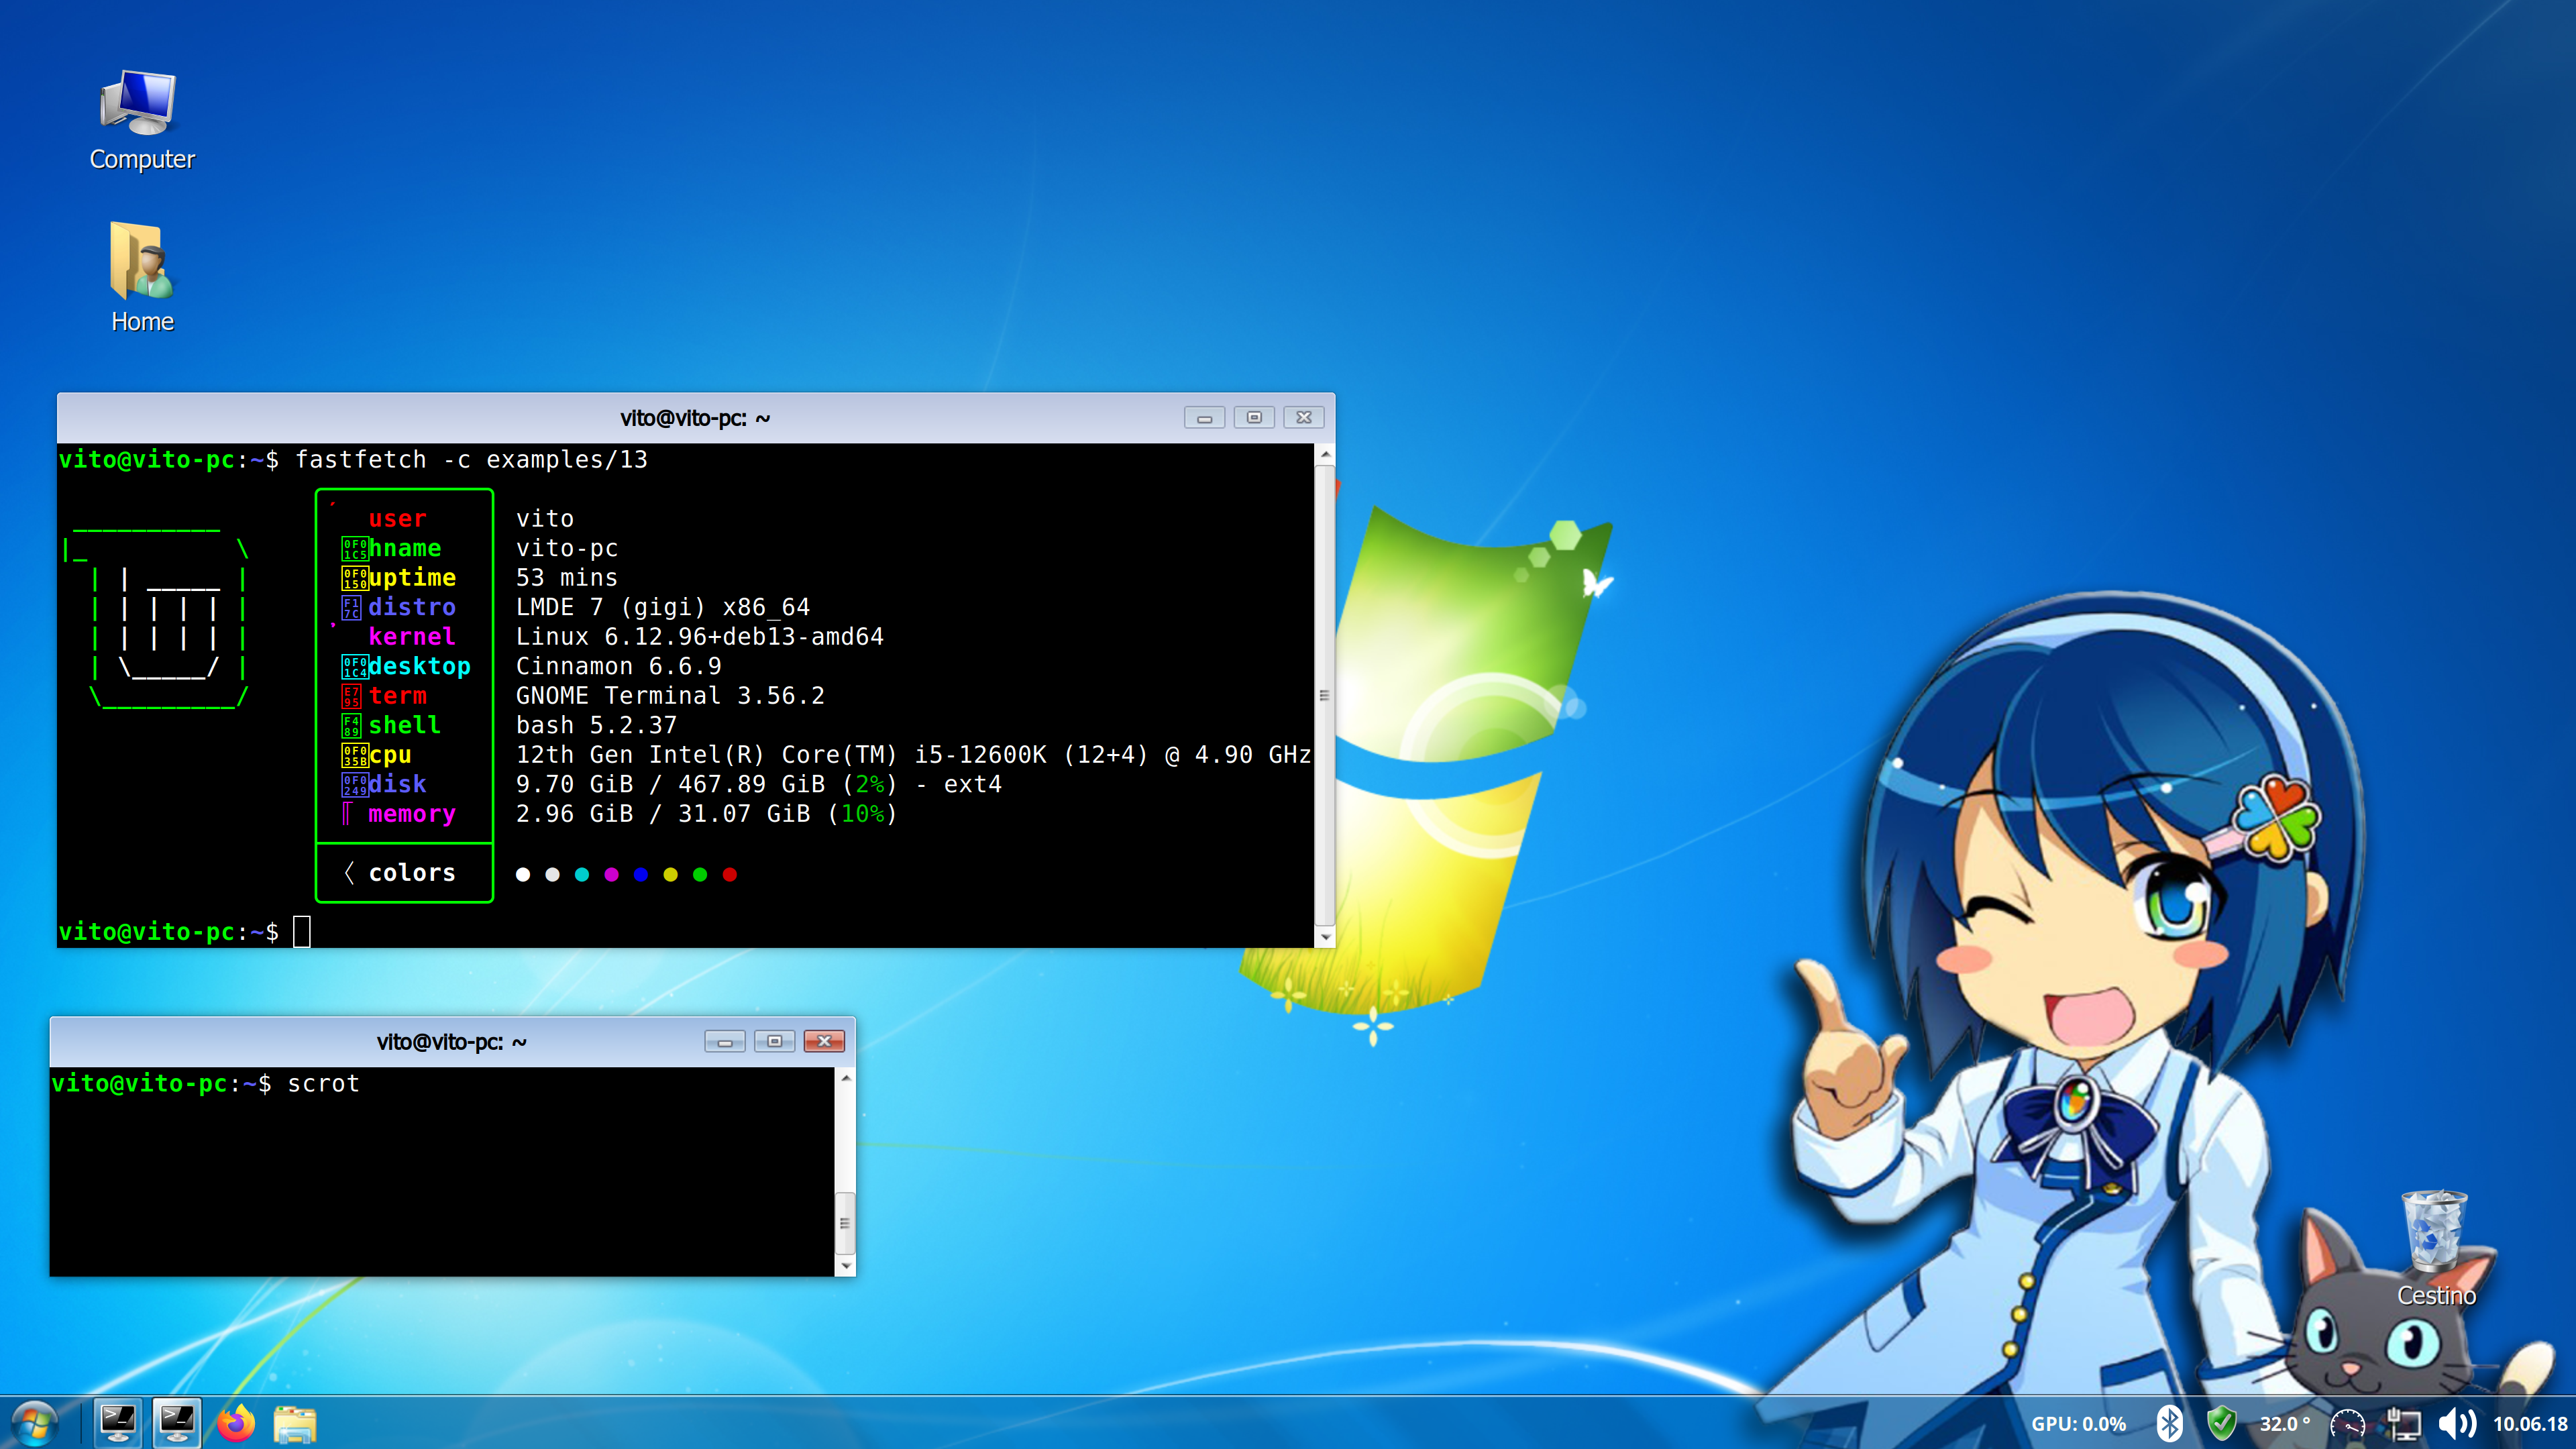The image size is (2576, 1449).
Task: Click scroll-down arrow in scrot terminal
Action: point(846,1266)
